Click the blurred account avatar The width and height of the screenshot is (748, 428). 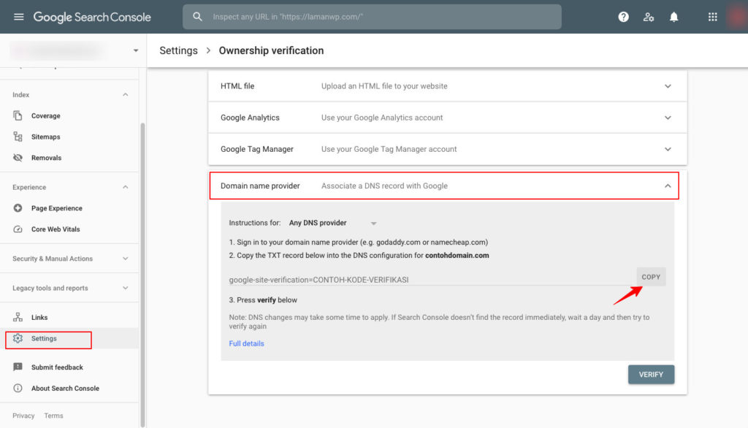pyautogui.click(x=738, y=17)
